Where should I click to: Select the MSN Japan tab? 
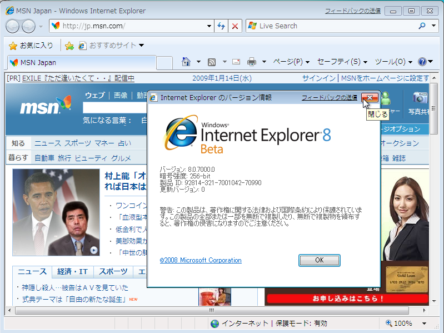(x=82, y=63)
